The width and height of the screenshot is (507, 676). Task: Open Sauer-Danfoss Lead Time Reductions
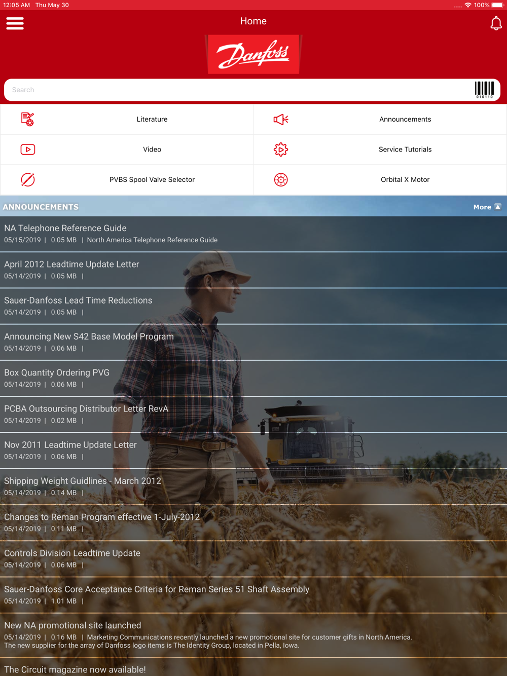point(253,306)
